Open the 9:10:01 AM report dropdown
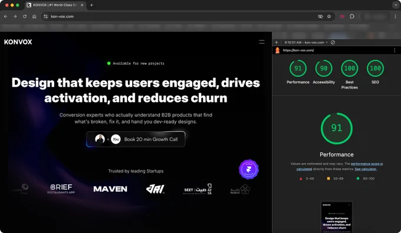This screenshot has width=401, height=233. click(306, 42)
